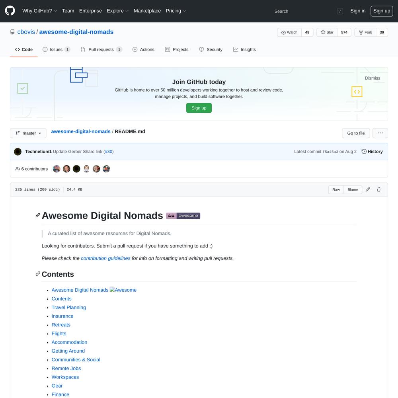Switch to the Issues tab
The width and height of the screenshot is (398, 398).
[x=57, y=49]
